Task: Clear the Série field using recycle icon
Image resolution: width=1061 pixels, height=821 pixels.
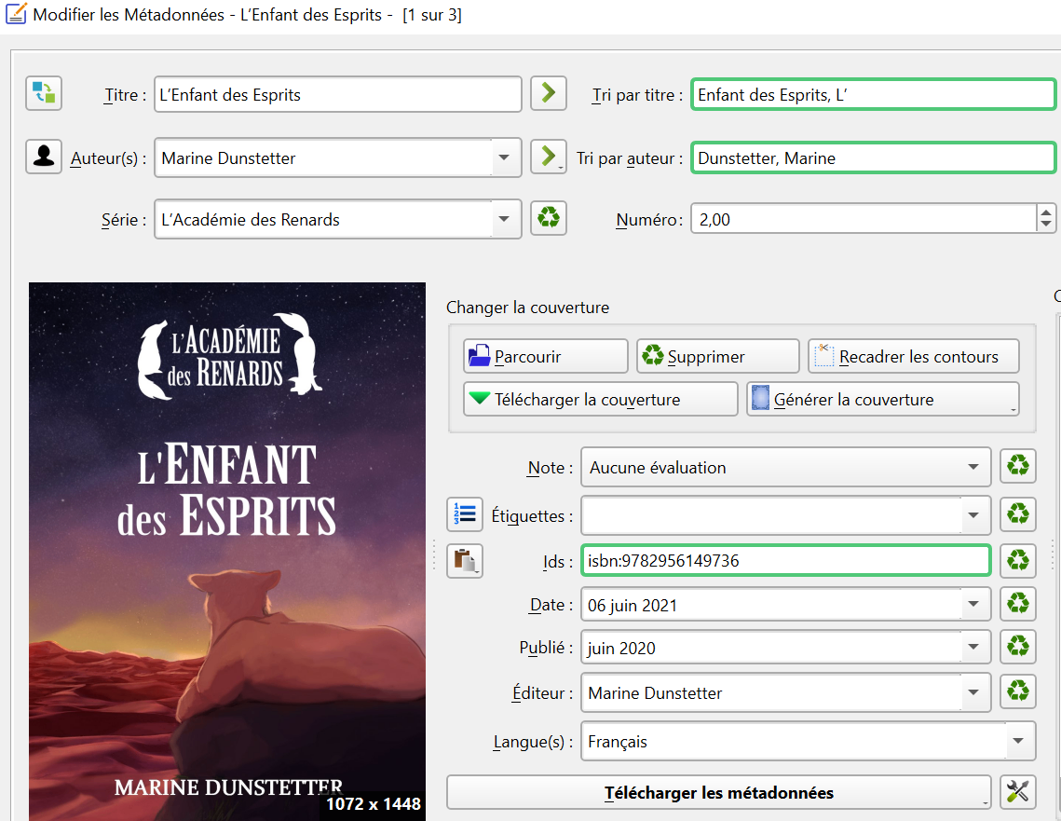Action: click(548, 218)
